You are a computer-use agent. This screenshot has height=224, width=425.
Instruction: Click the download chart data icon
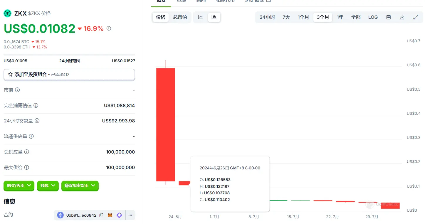coord(402,17)
